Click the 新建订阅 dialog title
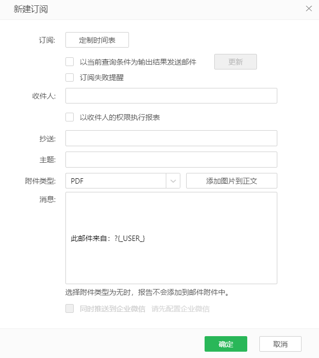Image resolution: width=319 pixels, height=358 pixels. [x=31, y=9]
